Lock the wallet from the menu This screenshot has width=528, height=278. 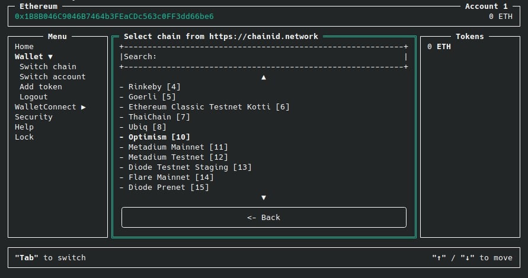coord(24,137)
